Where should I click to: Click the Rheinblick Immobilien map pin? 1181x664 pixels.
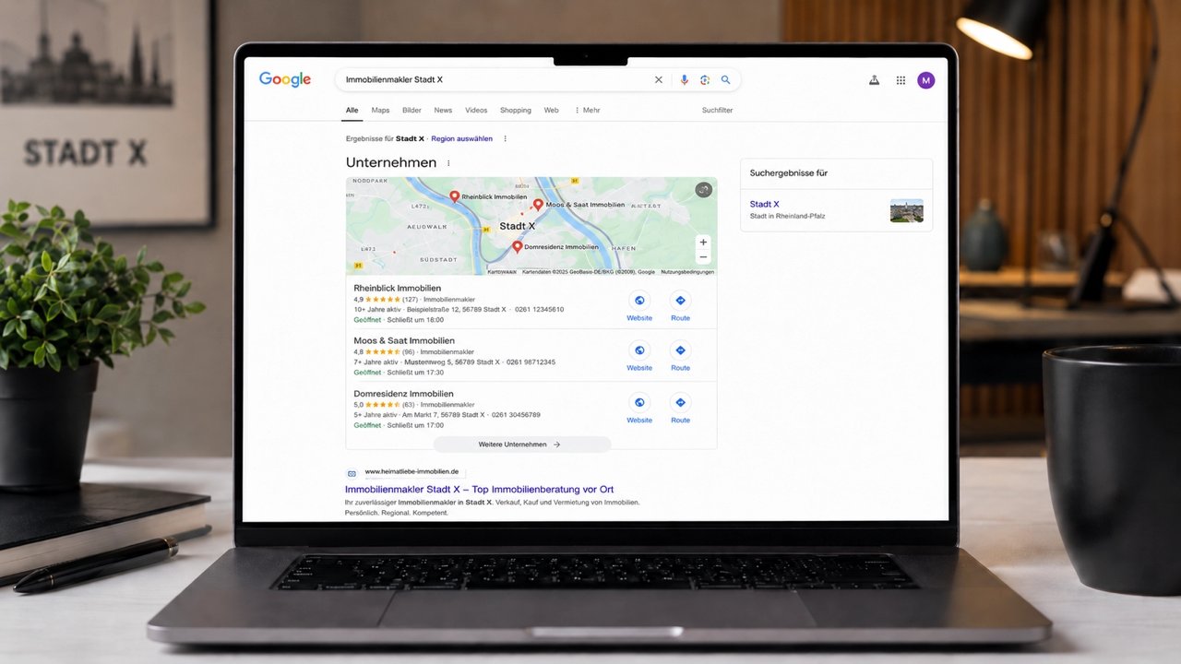coord(454,196)
